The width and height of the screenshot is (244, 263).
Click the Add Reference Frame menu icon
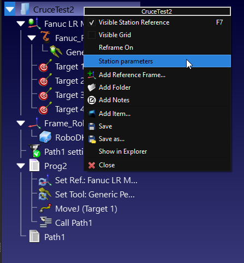[92, 75]
